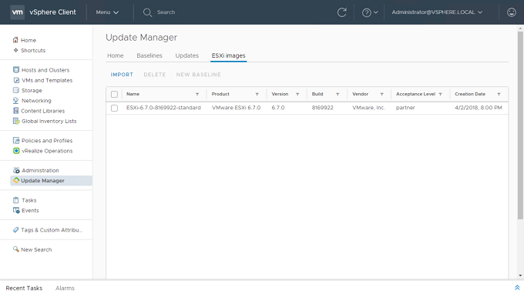The width and height of the screenshot is (524, 294).
Task: Click the Storage icon in sidebar
Action: point(16,90)
